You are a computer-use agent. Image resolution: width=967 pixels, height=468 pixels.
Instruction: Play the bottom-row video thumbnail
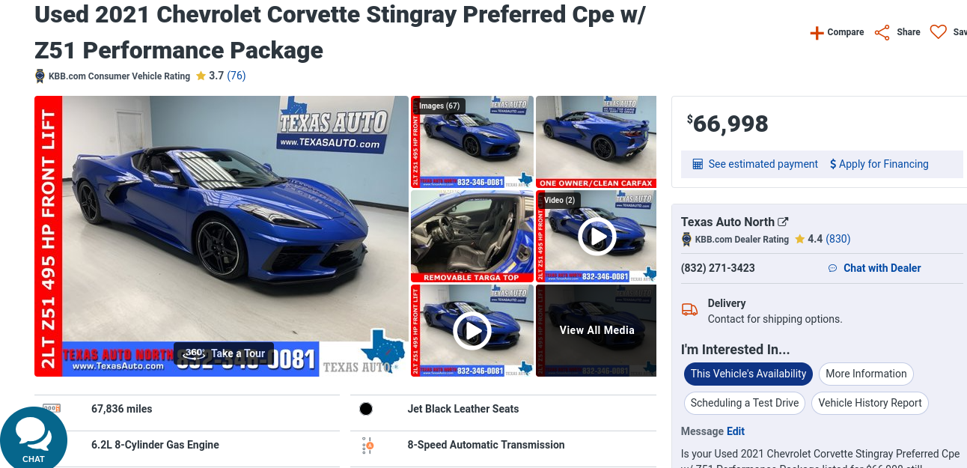pos(472,330)
